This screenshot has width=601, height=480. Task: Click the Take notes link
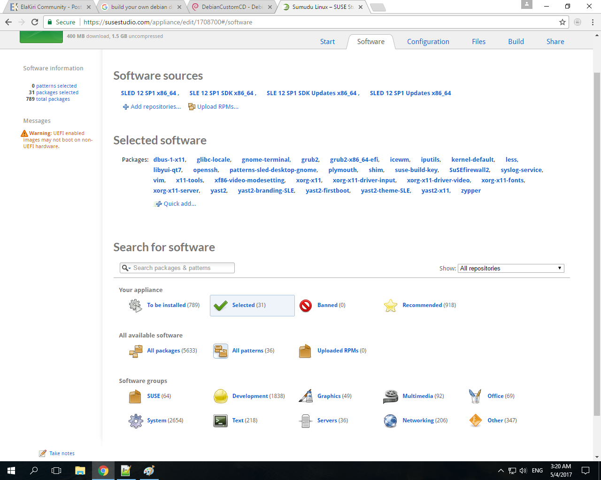point(62,453)
